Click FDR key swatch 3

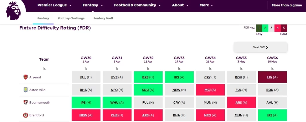point(271,28)
